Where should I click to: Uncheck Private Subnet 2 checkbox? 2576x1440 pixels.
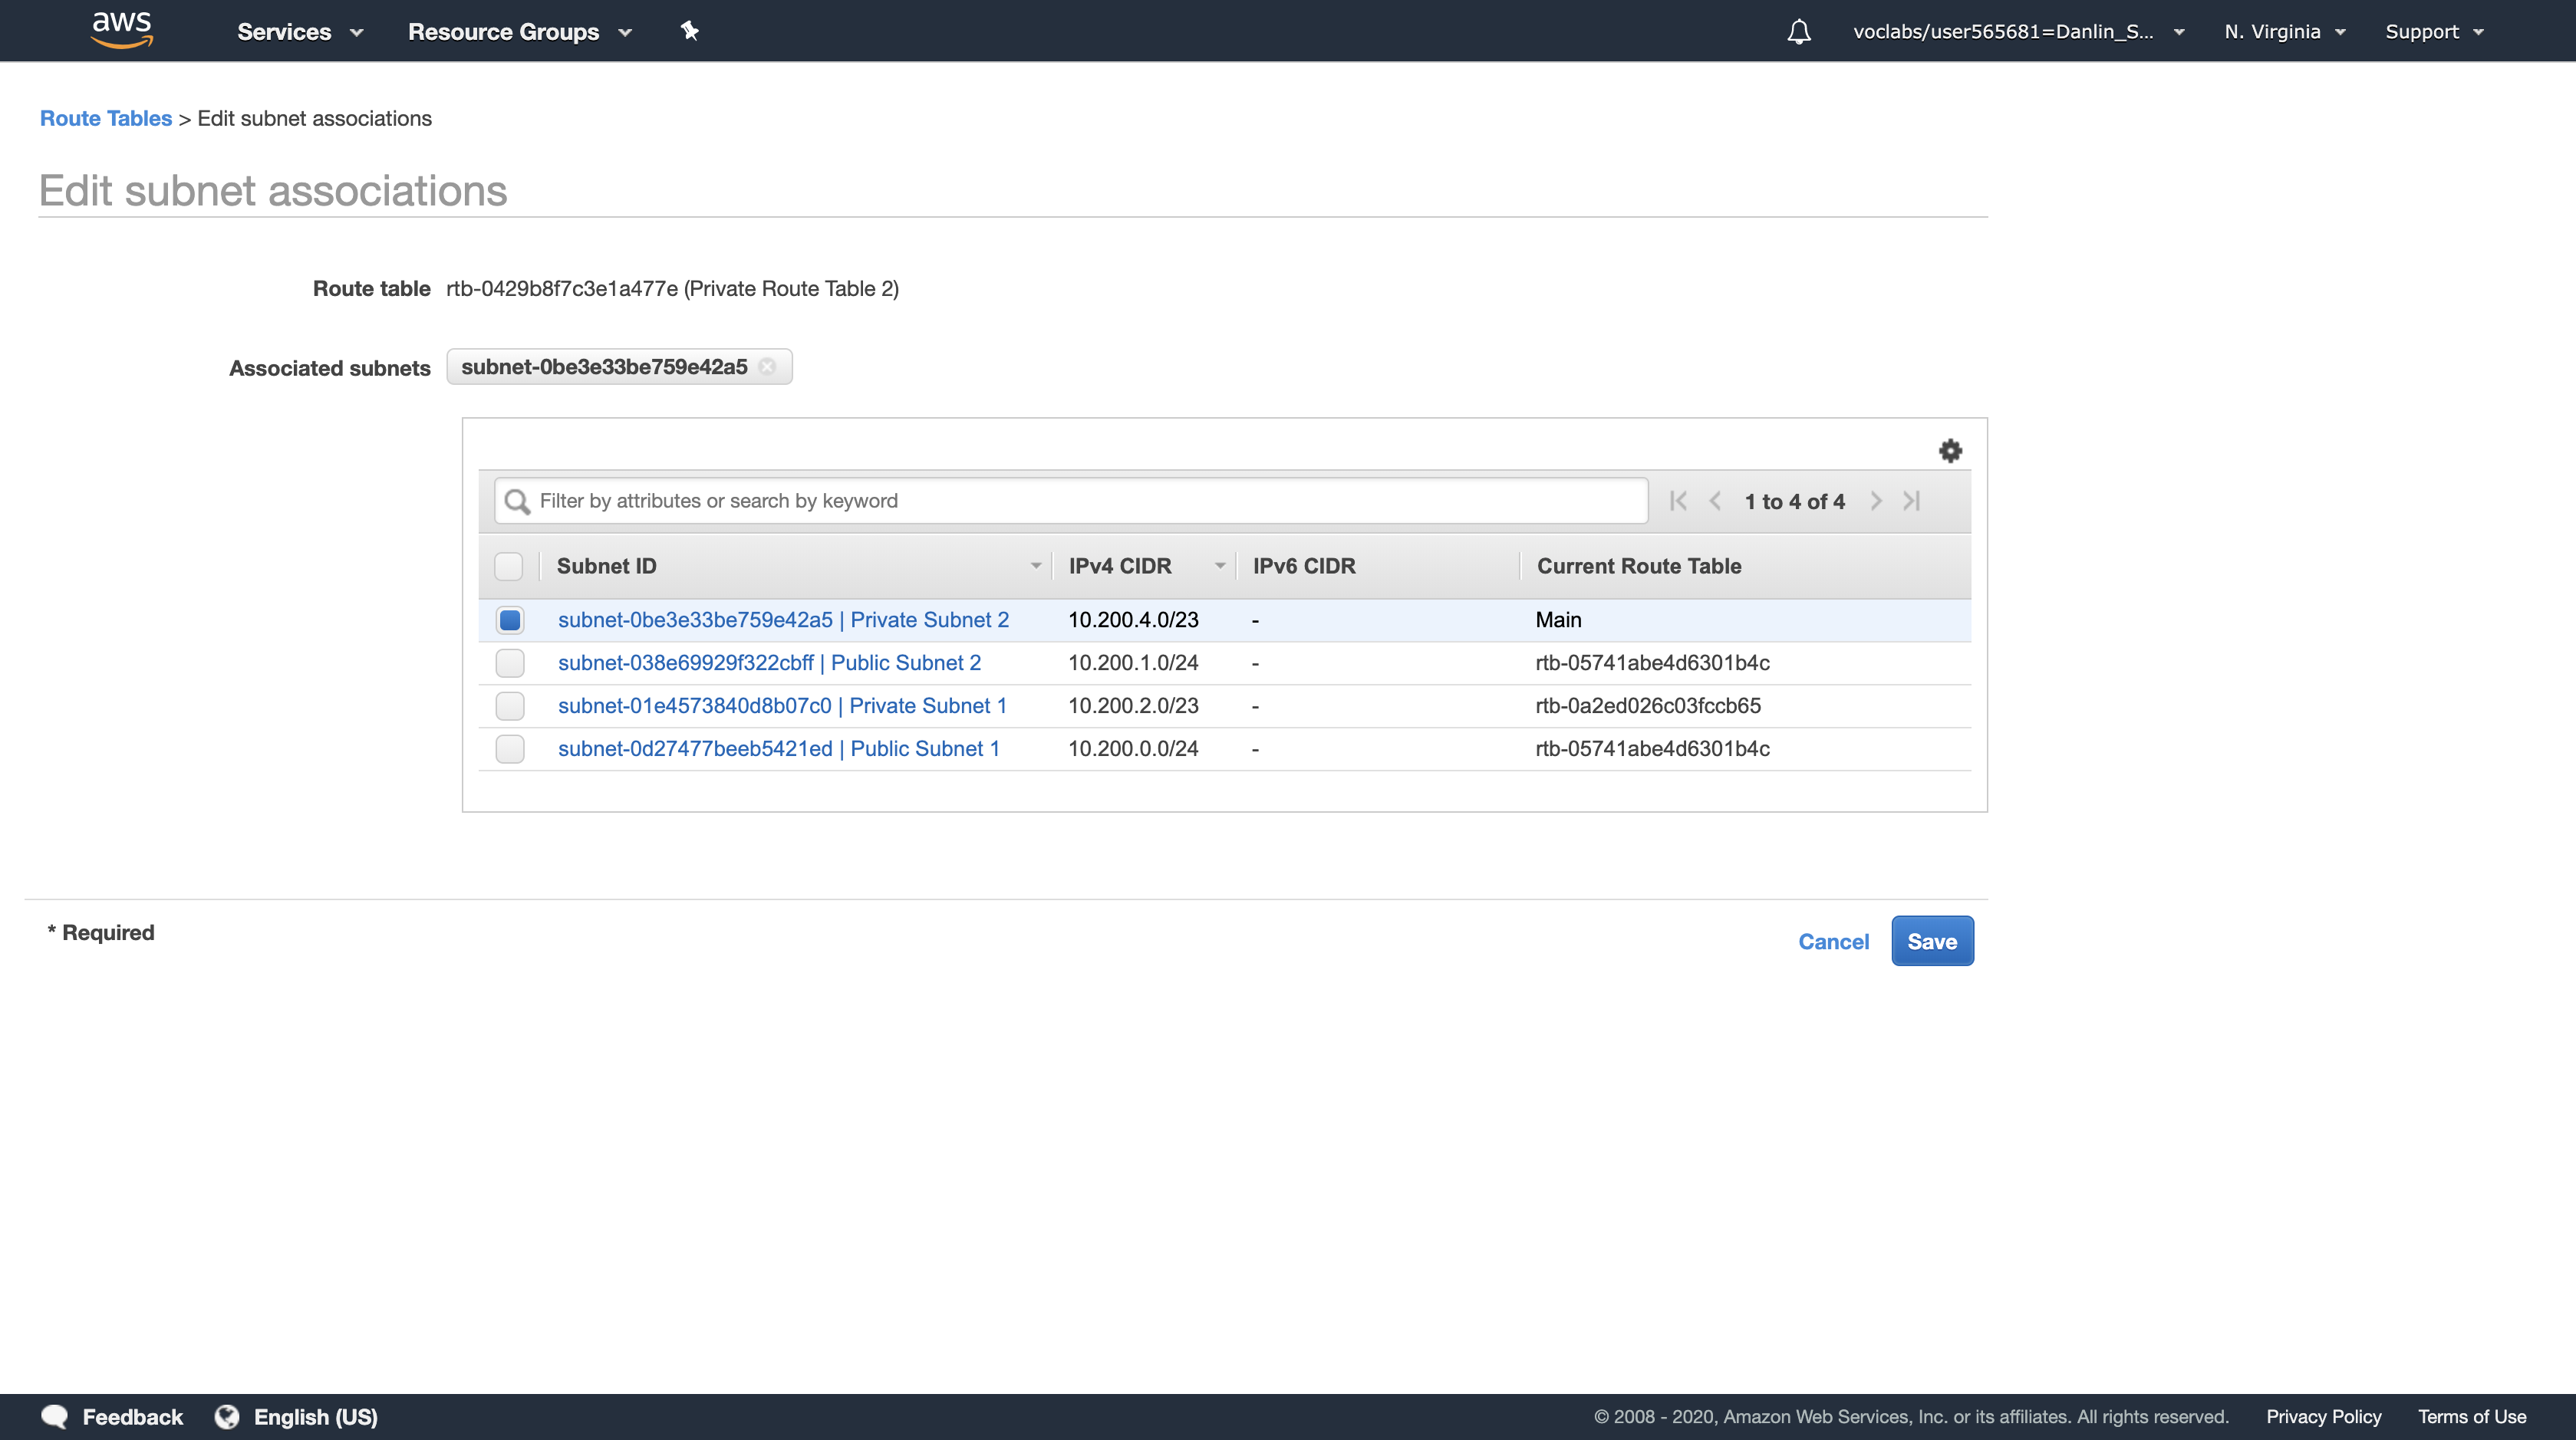coord(510,620)
